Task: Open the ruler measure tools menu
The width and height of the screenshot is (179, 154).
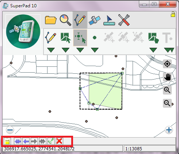Action: [x=109, y=20]
